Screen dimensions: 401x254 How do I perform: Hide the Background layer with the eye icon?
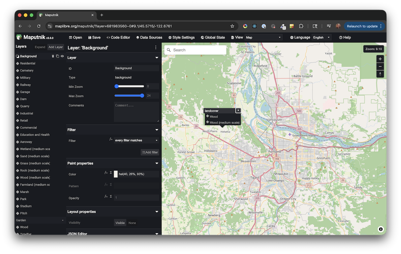(x=63, y=56)
